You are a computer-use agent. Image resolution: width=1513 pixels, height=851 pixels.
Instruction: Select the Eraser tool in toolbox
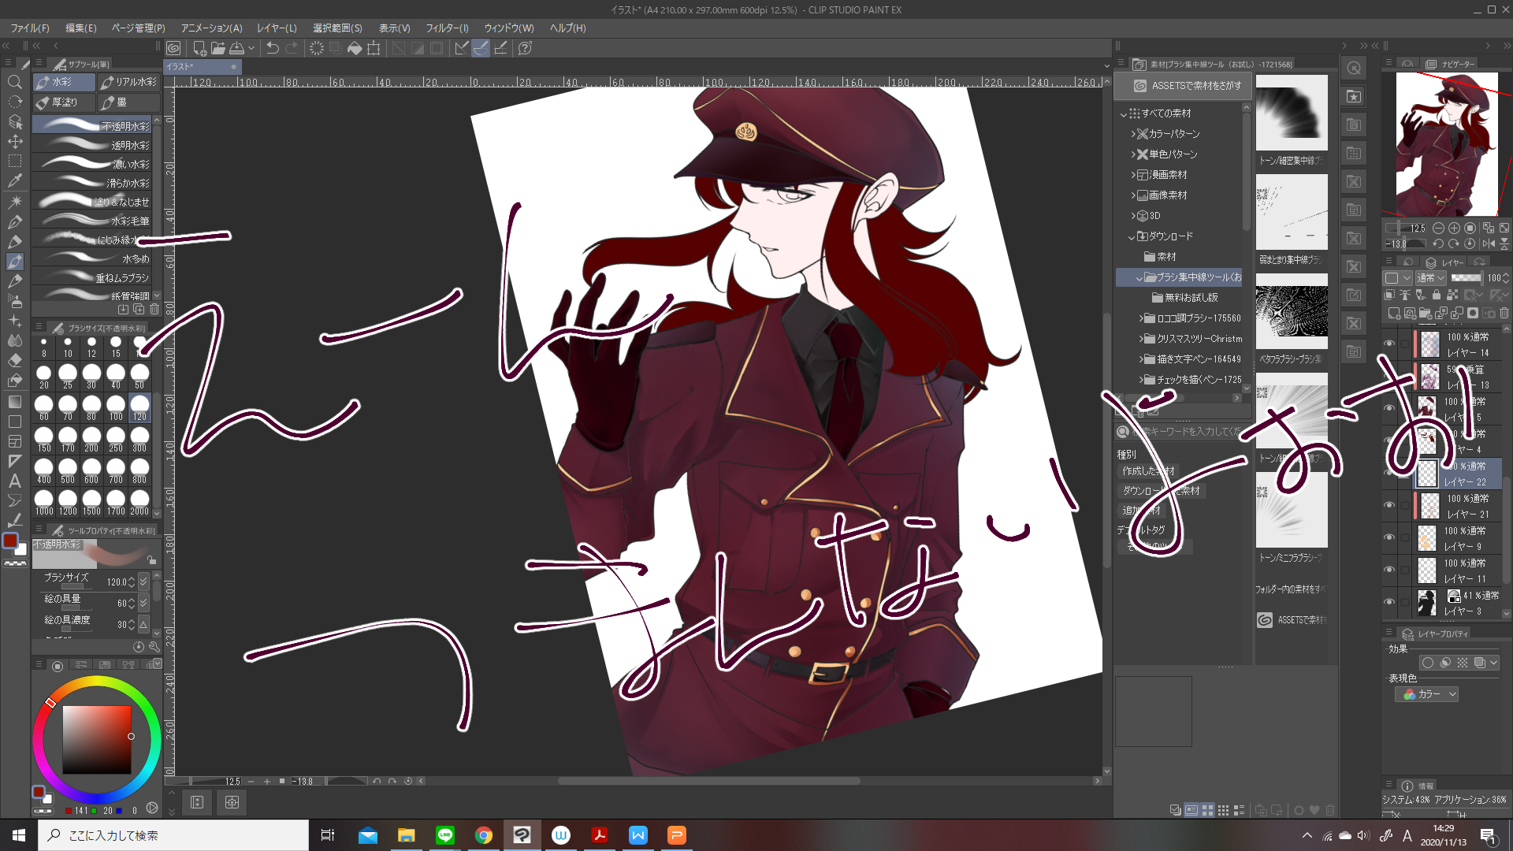point(14,360)
